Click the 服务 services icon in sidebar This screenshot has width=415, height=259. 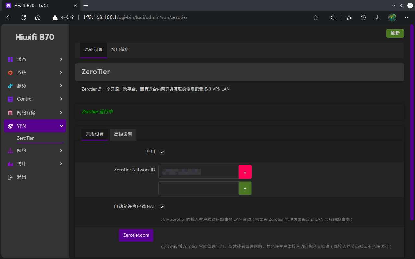10,86
